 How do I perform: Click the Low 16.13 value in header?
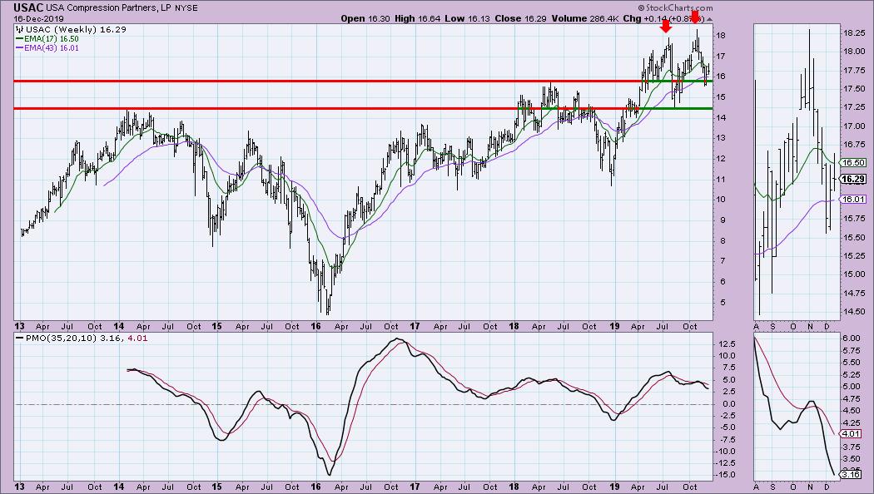467,18
